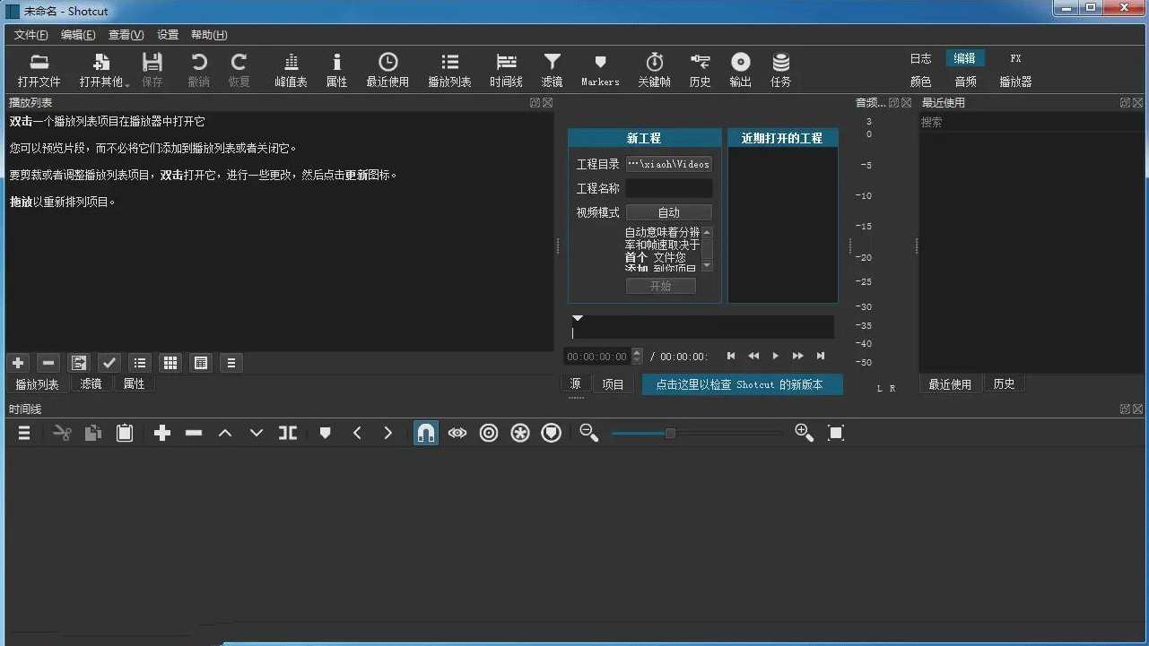Click the 工程名称 project name field
The width and height of the screenshot is (1149, 646).
[x=668, y=187]
